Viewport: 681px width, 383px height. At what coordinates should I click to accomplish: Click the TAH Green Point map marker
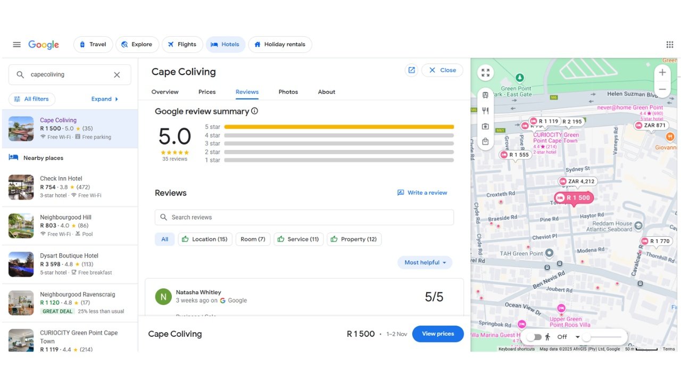coord(550,253)
